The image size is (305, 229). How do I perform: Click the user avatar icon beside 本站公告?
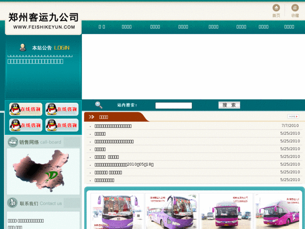(23, 47)
